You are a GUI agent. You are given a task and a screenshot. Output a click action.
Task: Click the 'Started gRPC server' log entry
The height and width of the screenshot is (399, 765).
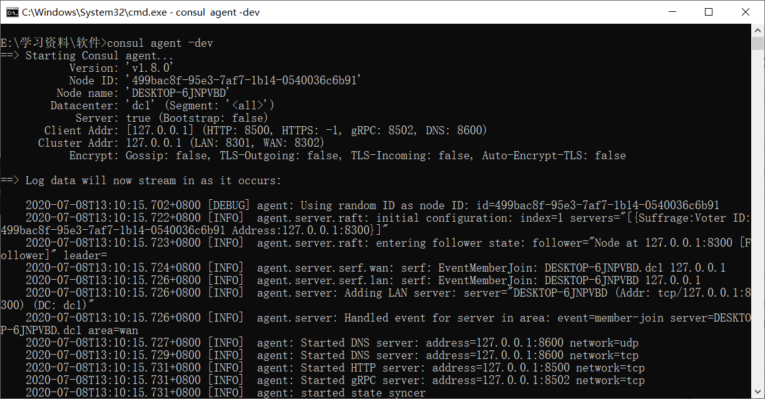375,380
